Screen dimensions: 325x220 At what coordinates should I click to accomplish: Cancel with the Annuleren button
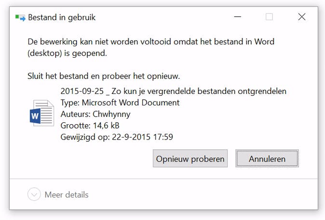[267, 158]
